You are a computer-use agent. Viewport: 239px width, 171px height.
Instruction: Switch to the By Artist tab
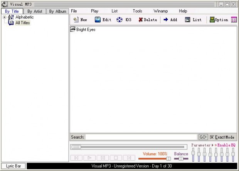35,12
